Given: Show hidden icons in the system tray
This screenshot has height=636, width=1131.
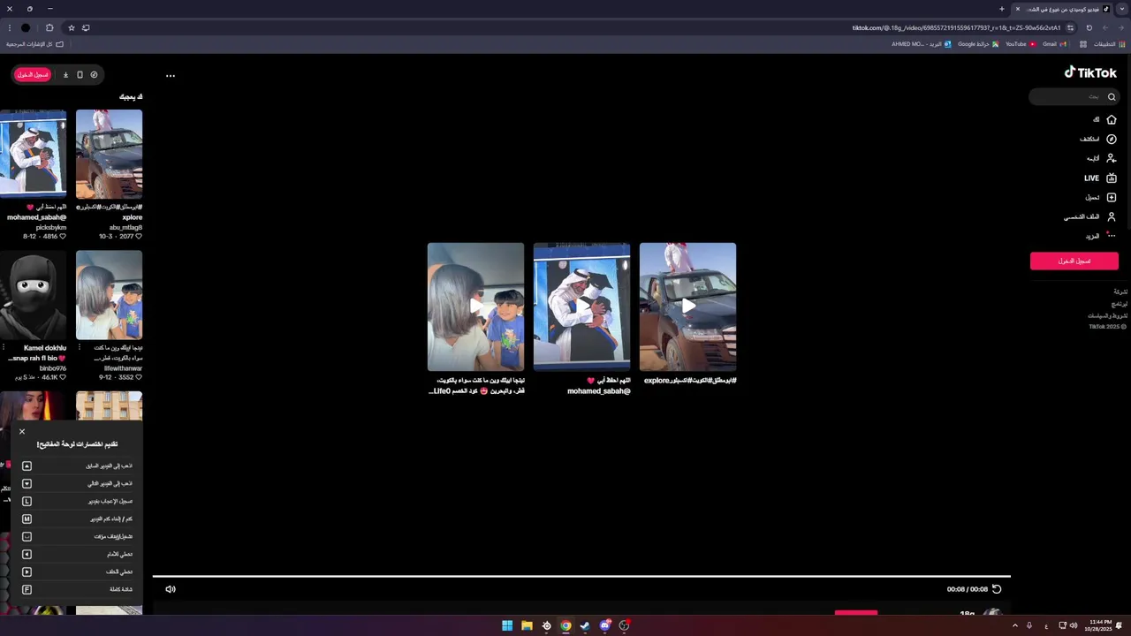Looking at the screenshot, I should pyautogui.click(x=1014, y=625).
